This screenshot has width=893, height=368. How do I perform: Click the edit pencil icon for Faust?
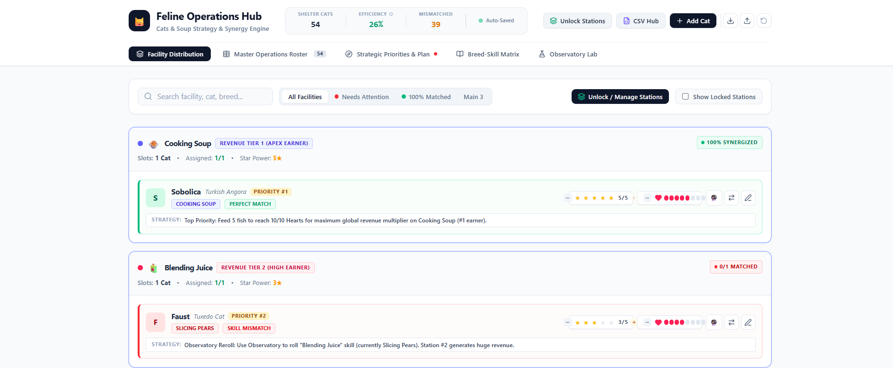[x=748, y=322]
